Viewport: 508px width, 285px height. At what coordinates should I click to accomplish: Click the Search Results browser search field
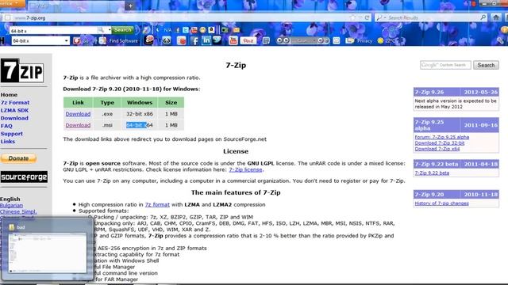431,17
